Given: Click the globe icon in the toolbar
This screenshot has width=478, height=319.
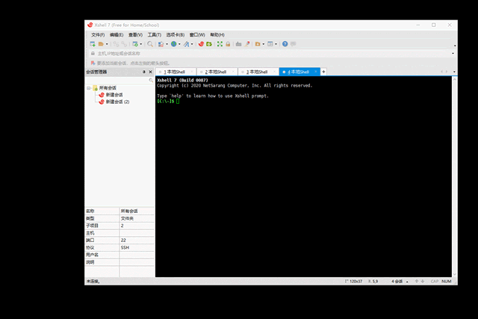Looking at the screenshot, I should pyautogui.click(x=173, y=44).
